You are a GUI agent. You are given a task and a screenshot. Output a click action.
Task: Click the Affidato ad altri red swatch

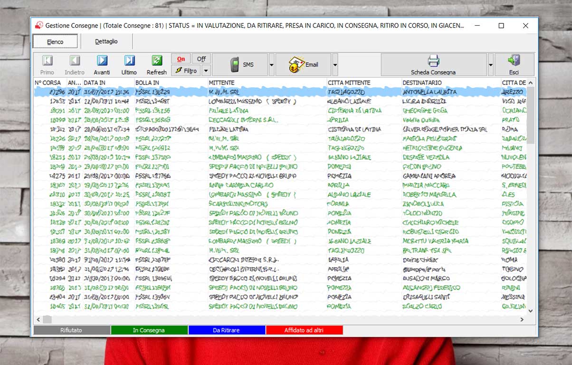304,330
